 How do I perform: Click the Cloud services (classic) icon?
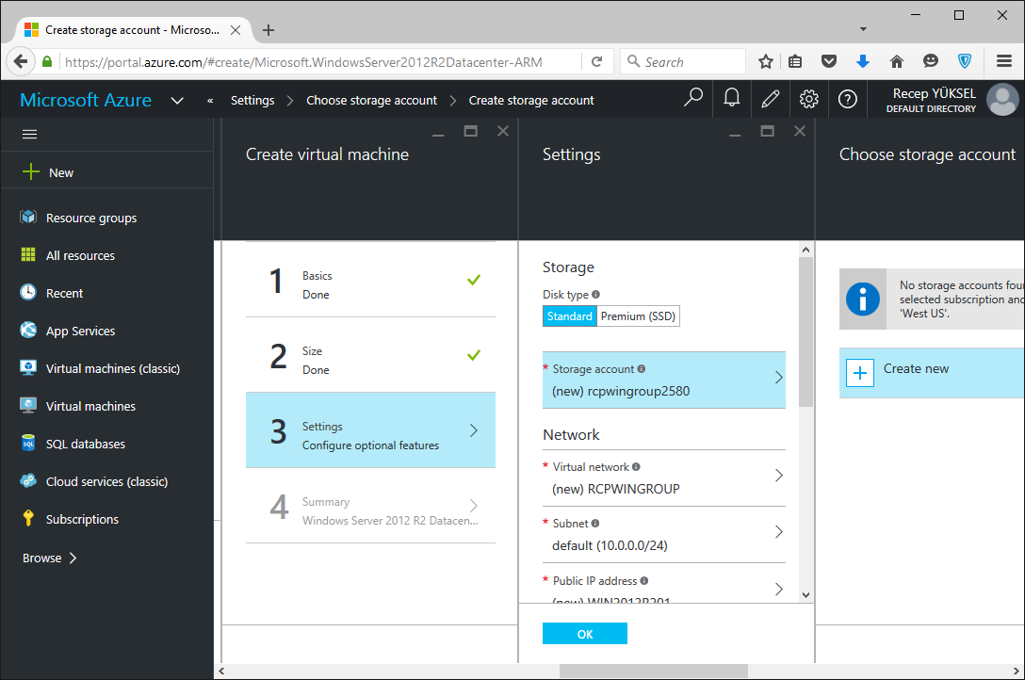pyautogui.click(x=28, y=480)
